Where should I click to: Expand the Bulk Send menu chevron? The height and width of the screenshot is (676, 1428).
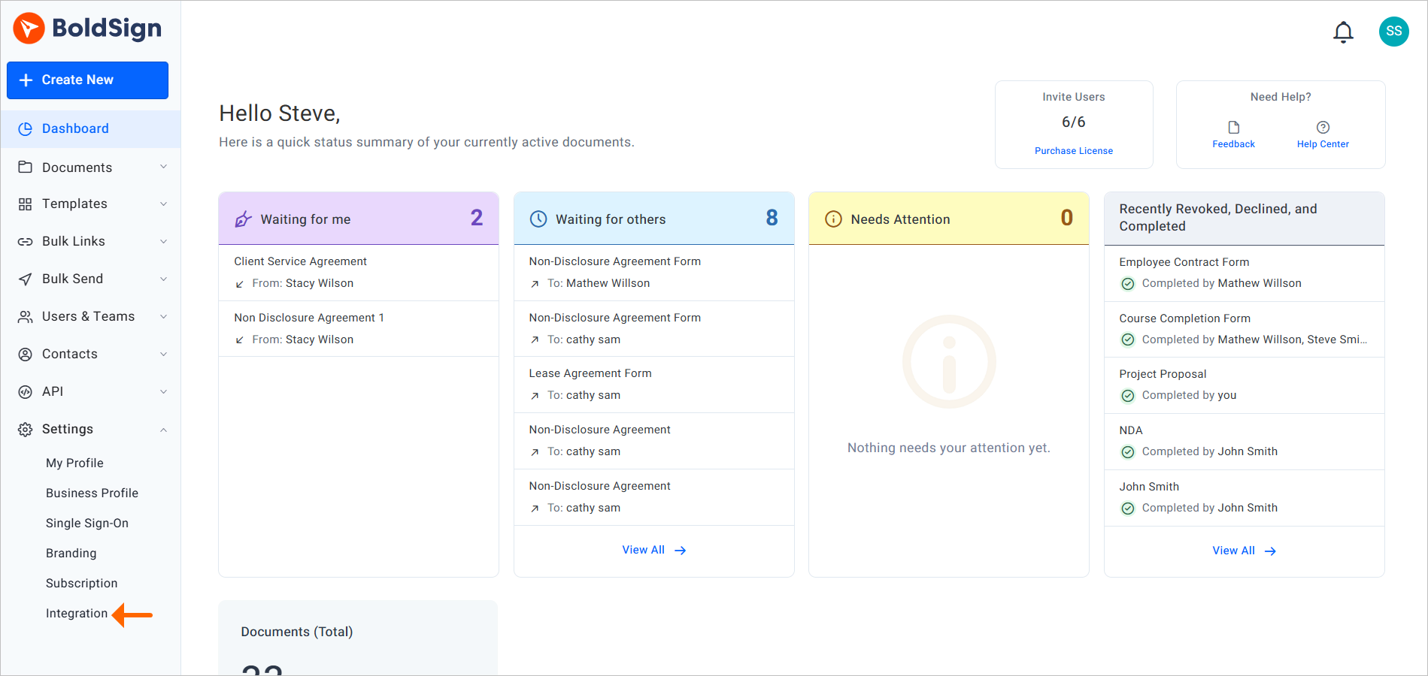pos(163,279)
